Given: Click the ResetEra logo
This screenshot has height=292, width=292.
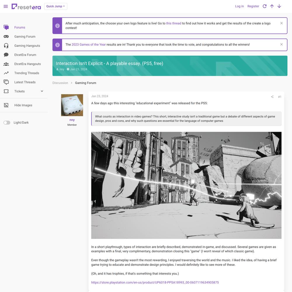Looking at the screenshot, I should pos(26,6).
